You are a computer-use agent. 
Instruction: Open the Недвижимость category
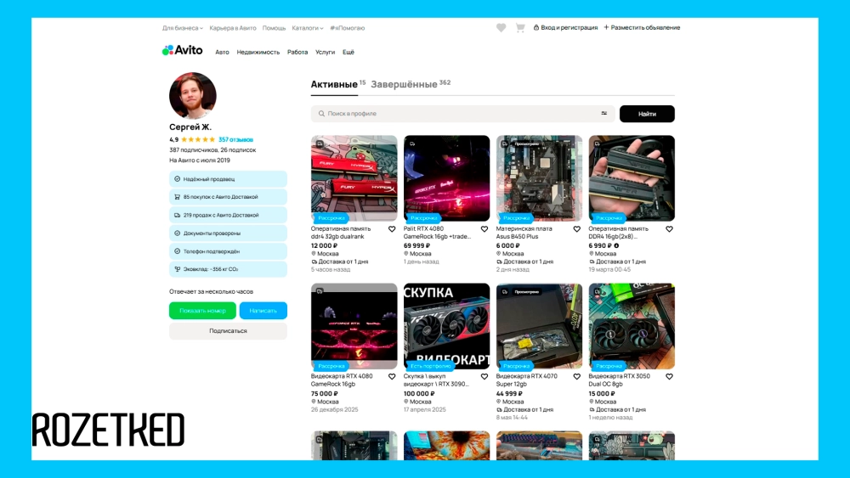point(258,52)
